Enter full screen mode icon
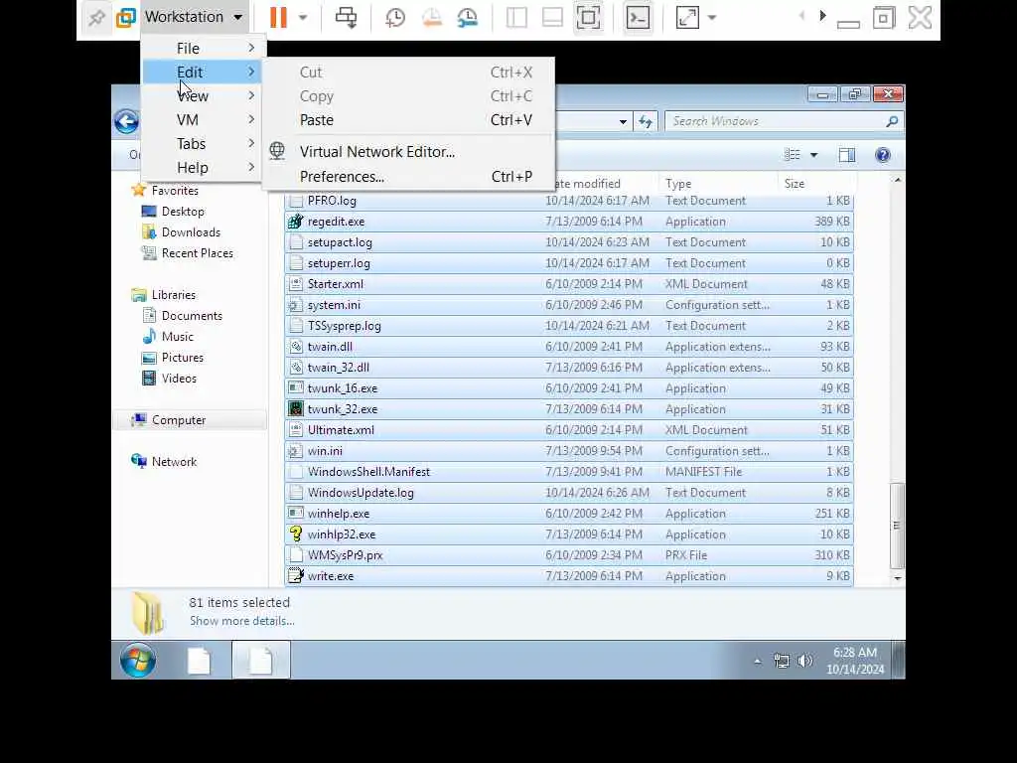The height and width of the screenshot is (763, 1017). coord(588,18)
